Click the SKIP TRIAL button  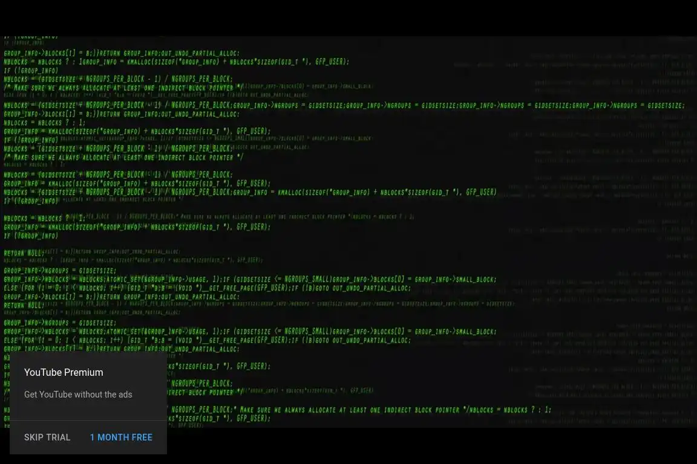pyautogui.click(x=47, y=437)
